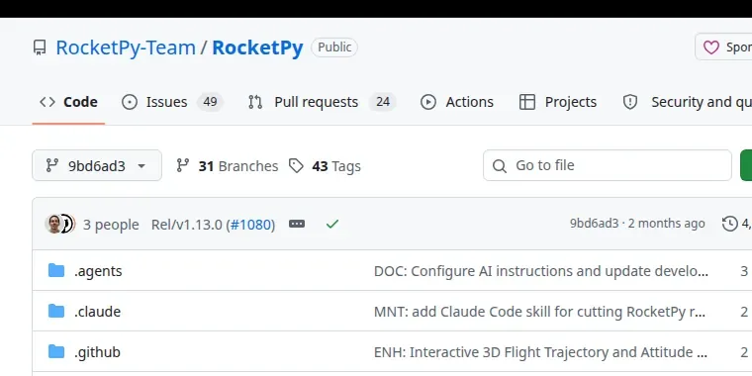Go to the Actions tab
Screen dimensions: 752x376
point(457,102)
